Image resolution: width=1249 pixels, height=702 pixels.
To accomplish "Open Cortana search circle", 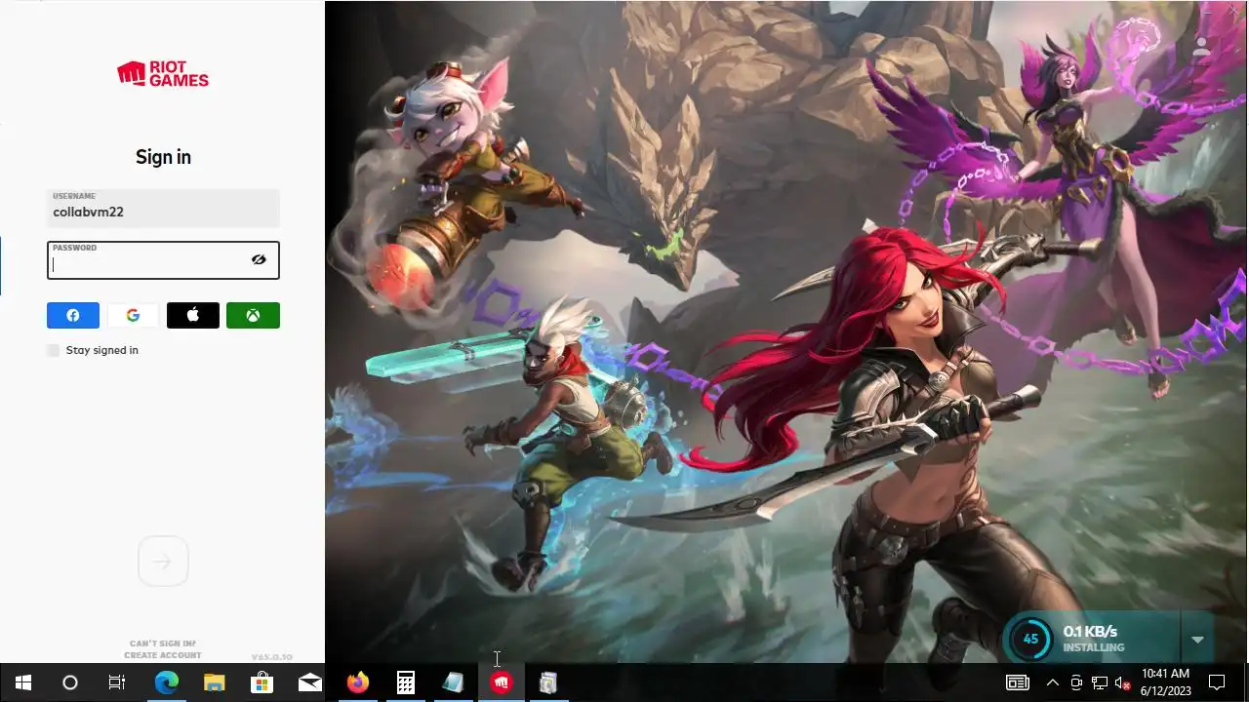I will point(70,682).
